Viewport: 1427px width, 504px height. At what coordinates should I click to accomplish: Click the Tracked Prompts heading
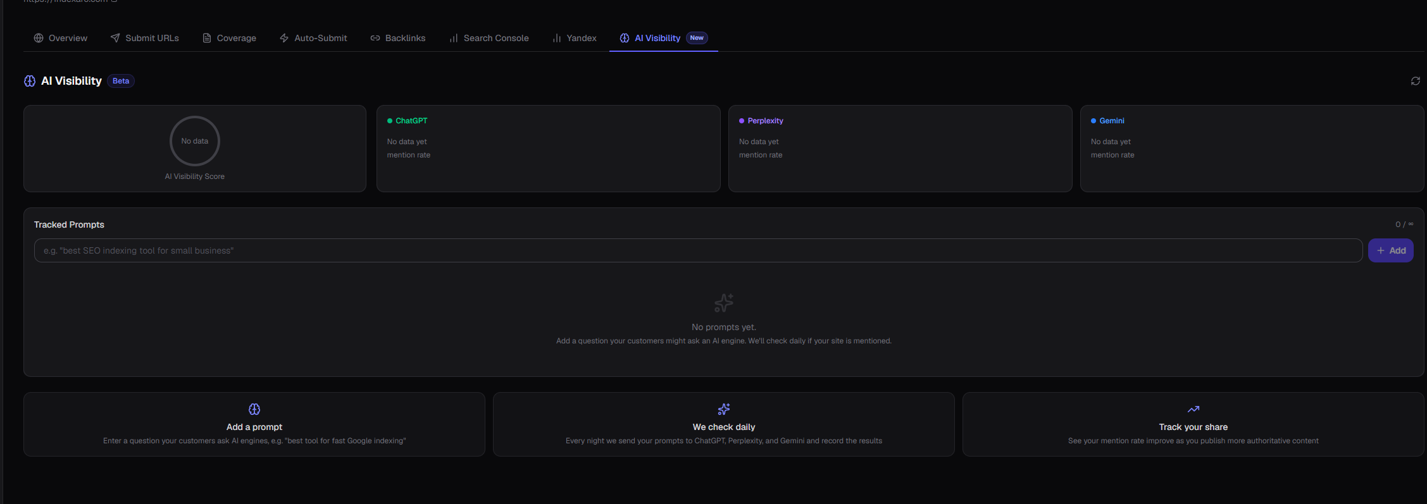coord(69,224)
